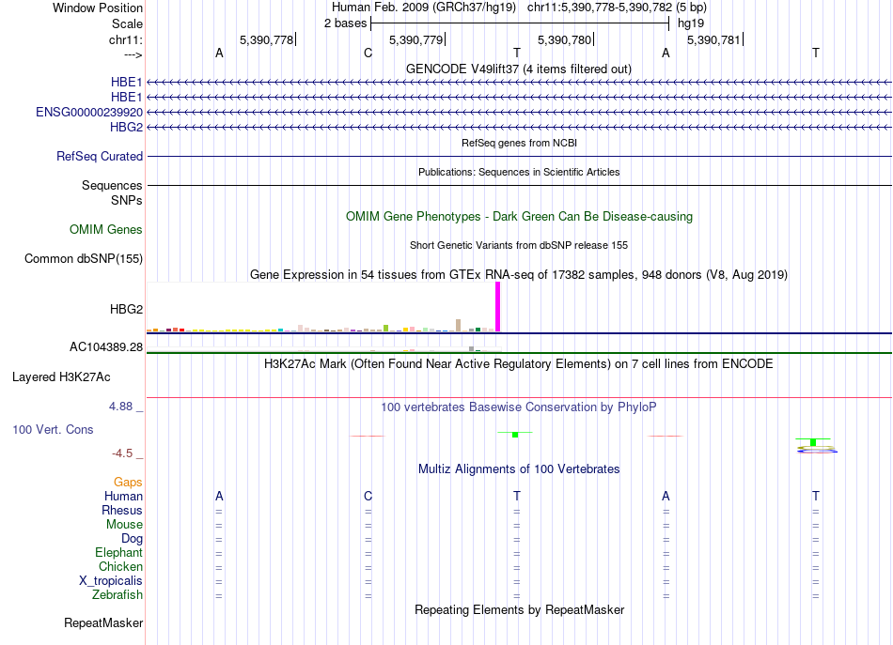Viewport: 893px width, 645px height.
Task: Click the position marker 5,390,781
Action: tap(713, 39)
